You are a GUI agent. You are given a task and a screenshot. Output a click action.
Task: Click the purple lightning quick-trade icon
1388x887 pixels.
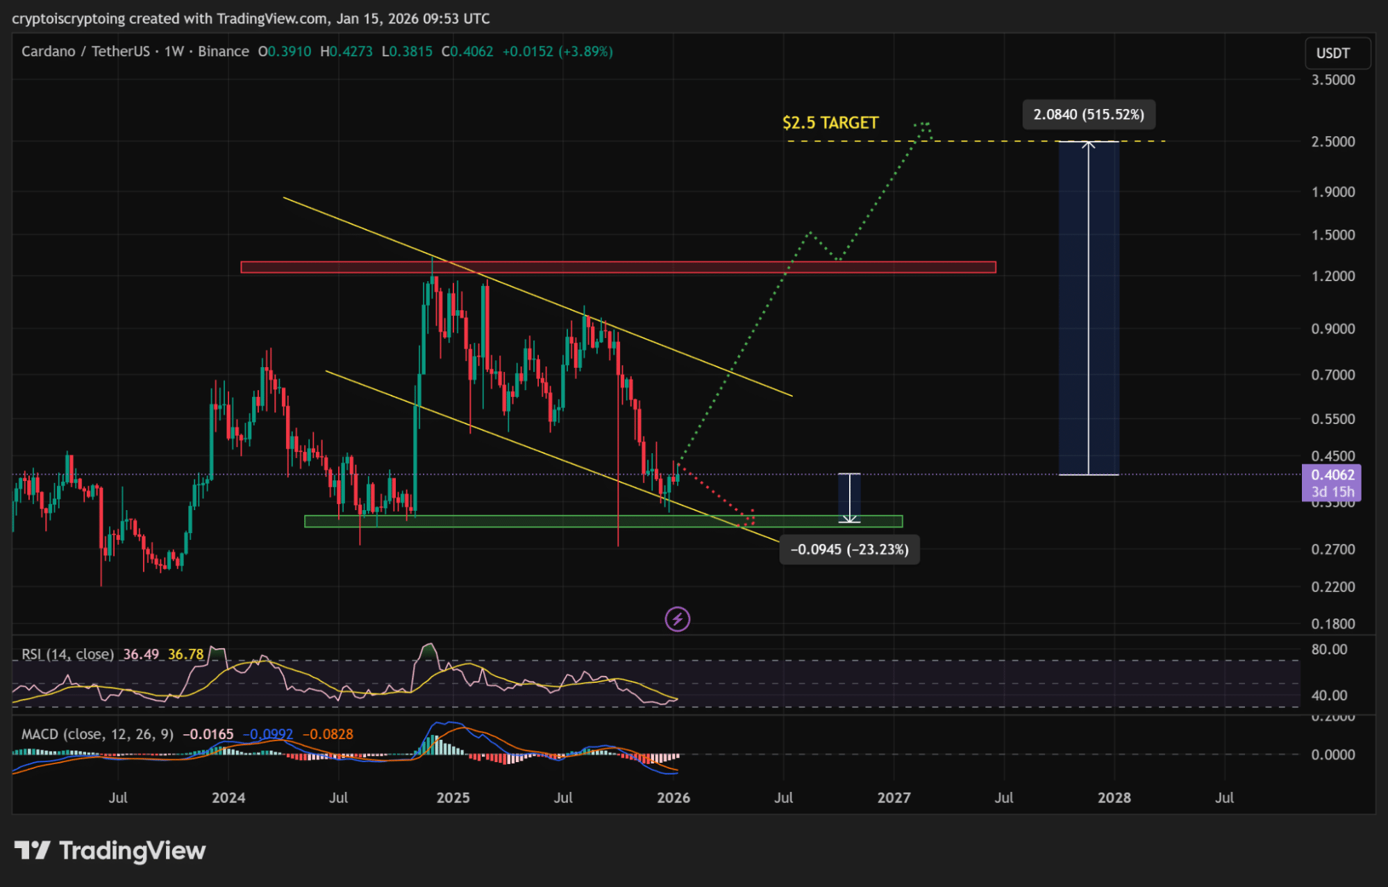click(x=678, y=618)
